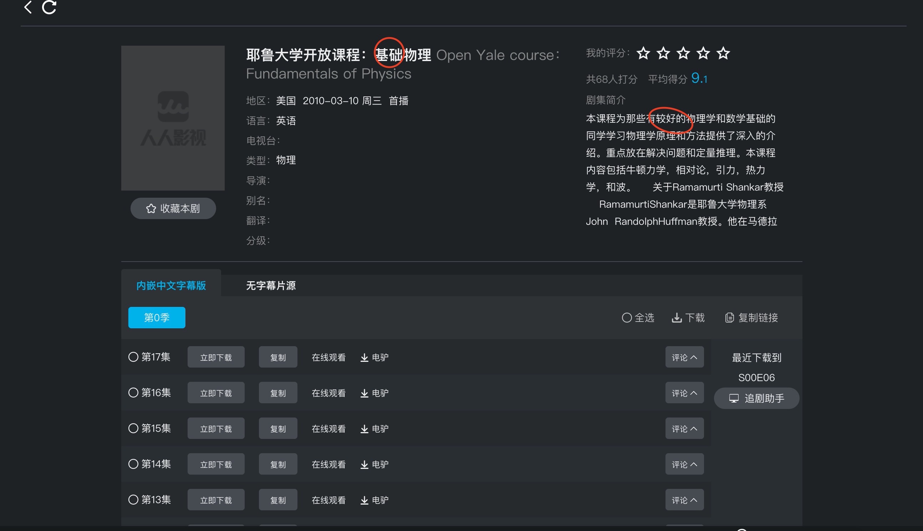Open 在线观看 for 第15集
The height and width of the screenshot is (531, 923).
(329, 429)
